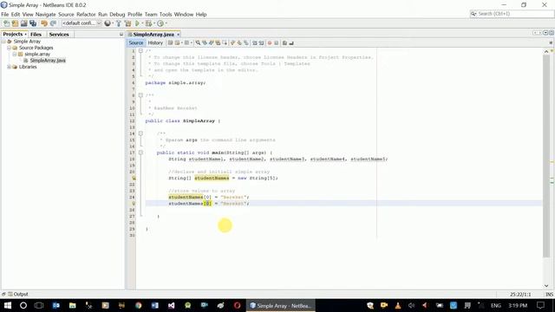Click the Save All toolbar icon
555x312 pixels.
[33, 23]
